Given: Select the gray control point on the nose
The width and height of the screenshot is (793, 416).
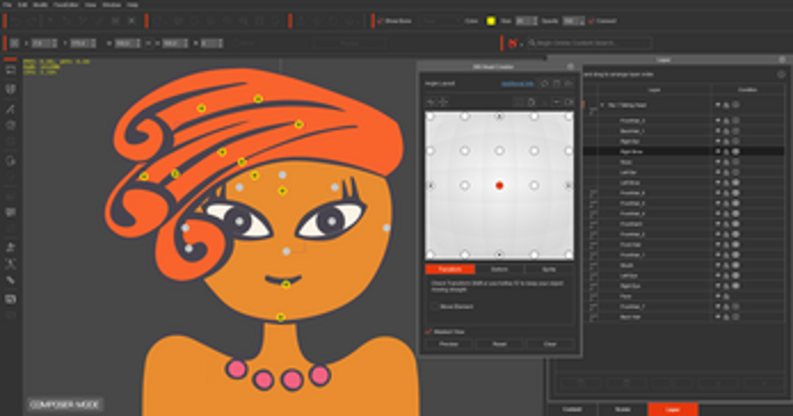Looking at the screenshot, I should point(286,252).
